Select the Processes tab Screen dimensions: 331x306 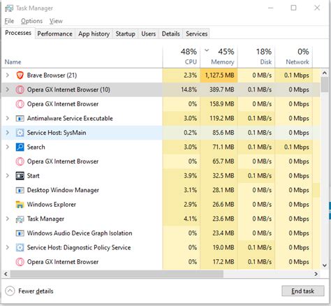click(x=18, y=33)
